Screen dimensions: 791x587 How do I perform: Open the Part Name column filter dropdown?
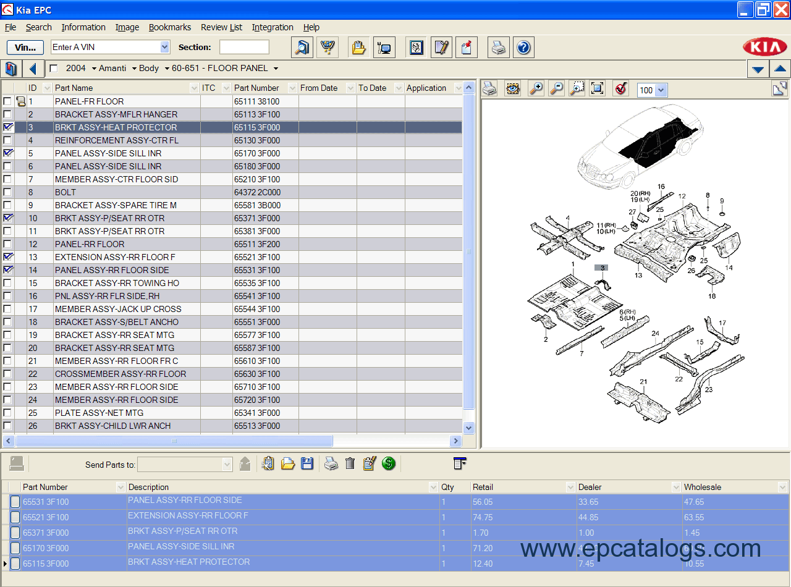point(194,88)
